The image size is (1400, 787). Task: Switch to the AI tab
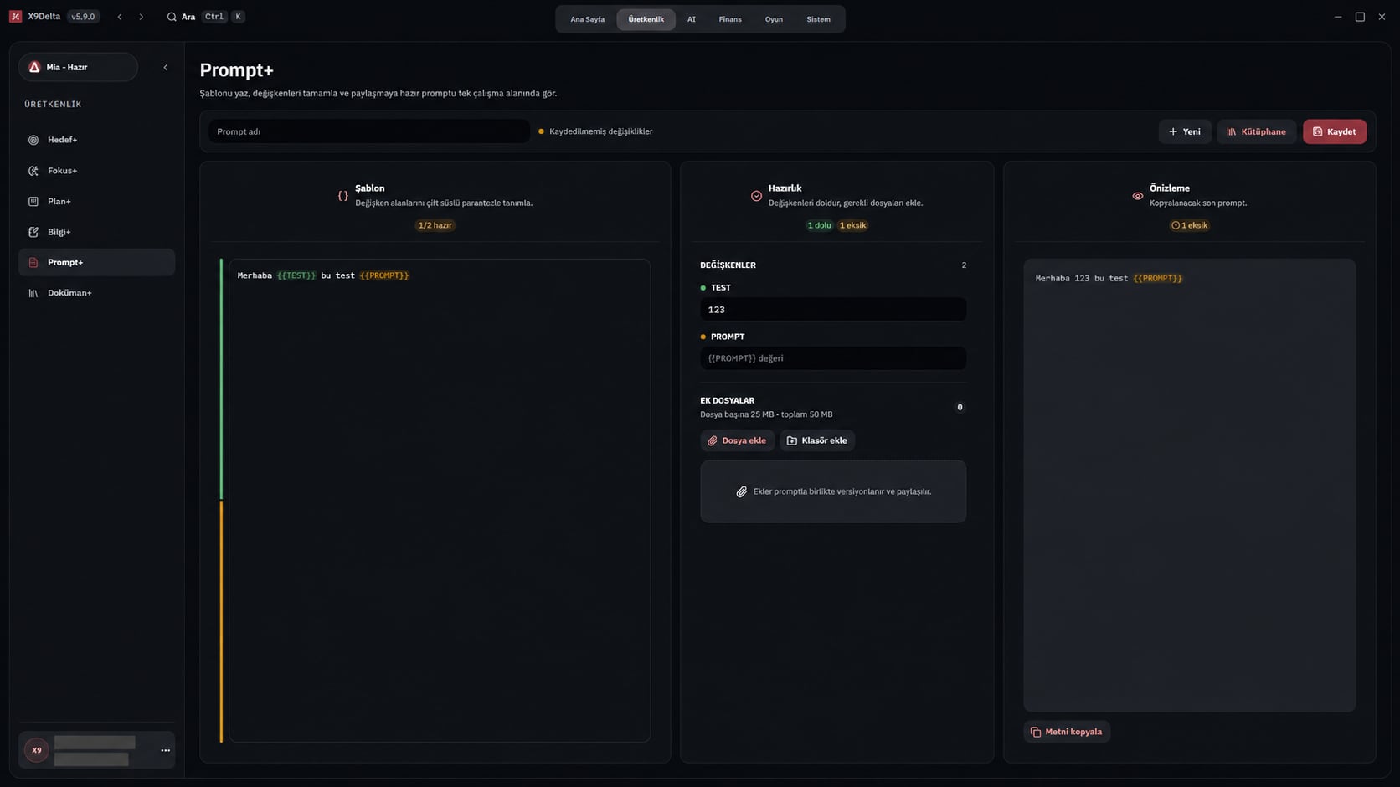click(692, 19)
